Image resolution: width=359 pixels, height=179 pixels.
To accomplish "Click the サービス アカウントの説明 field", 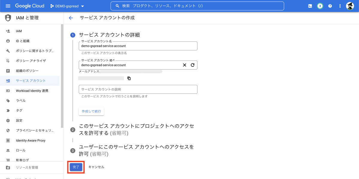I will [138, 89].
